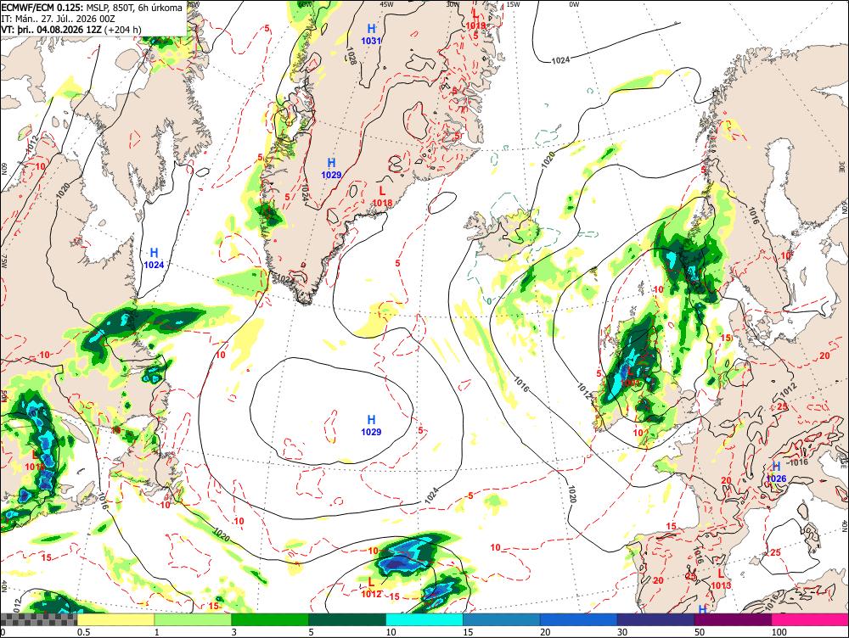The width and height of the screenshot is (849, 638).
Task: Click the valid time 'VT: þri.. 04.08.2026 12Z'
Action: [x=52, y=29]
